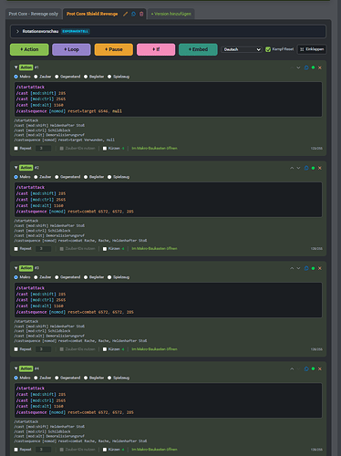Enable Repeat checkbox in Action #4
Viewport: 341px width, 456px height.
pos(16,450)
